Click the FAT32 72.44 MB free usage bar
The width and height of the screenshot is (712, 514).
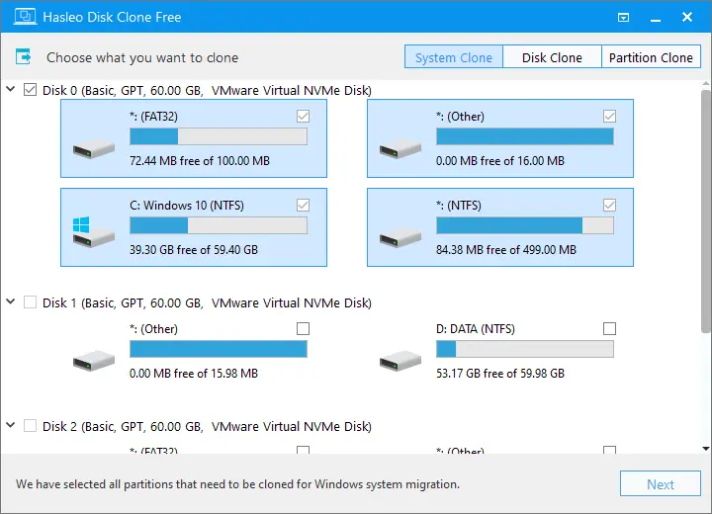click(x=219, y=136)
